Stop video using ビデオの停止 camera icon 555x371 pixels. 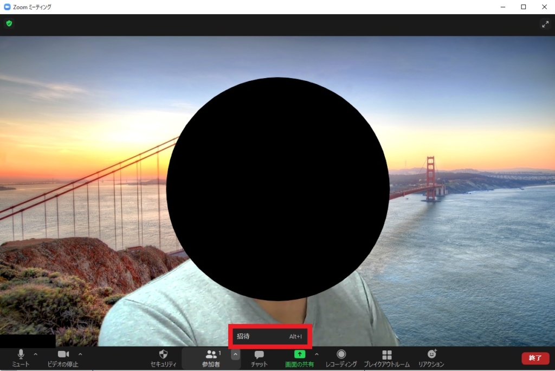pyautogui.click(x=63, y=358)
